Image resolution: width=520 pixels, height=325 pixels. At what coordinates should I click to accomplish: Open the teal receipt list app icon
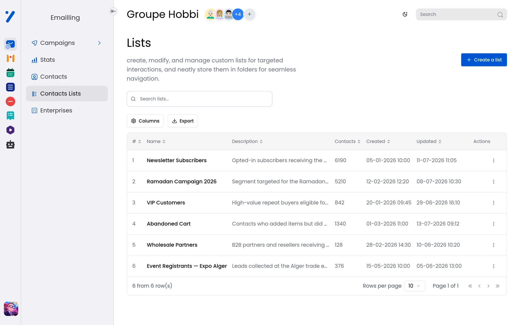(x=10, y=116)
